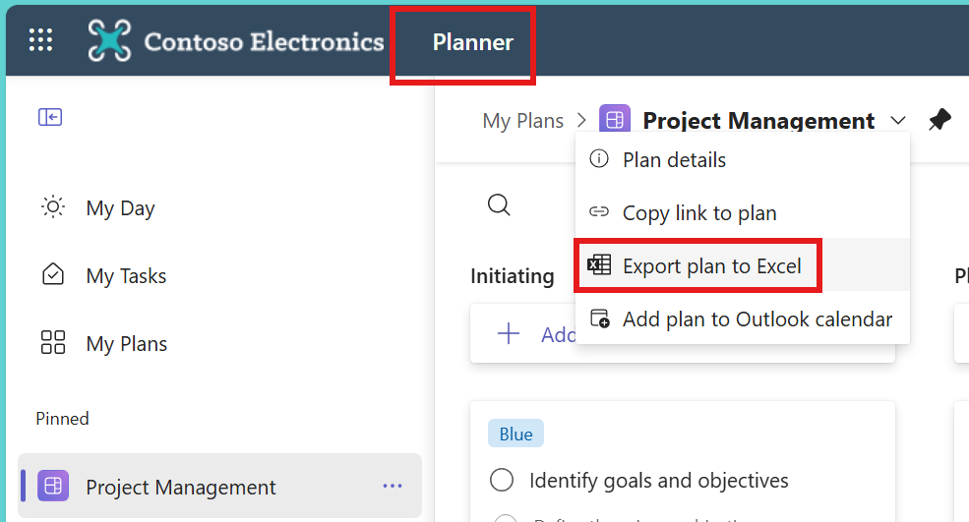The image size is (969, 522).
Task: Select Export plan to Excel
Action: tap(711, 265)
